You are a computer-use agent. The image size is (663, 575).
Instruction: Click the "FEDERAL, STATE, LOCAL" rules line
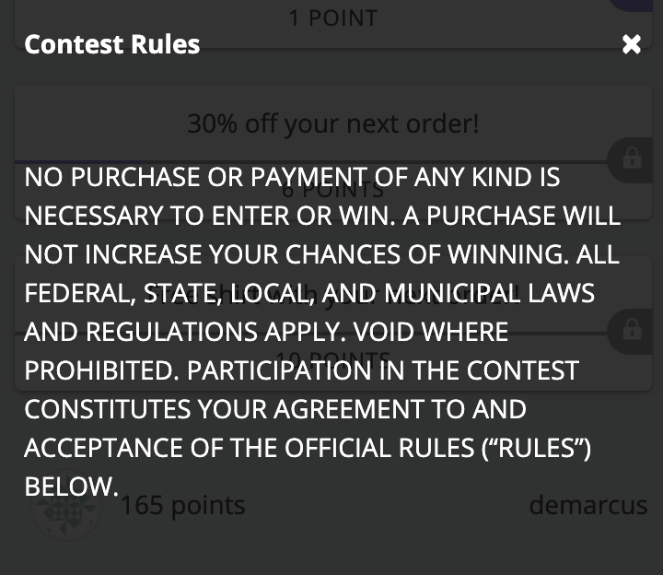(x=308, y=293)
